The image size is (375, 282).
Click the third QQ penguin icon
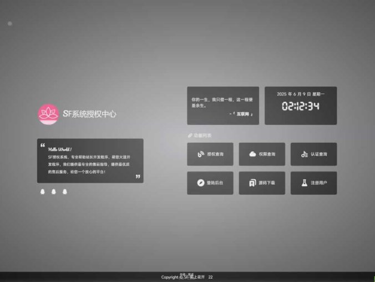point(64,192)
